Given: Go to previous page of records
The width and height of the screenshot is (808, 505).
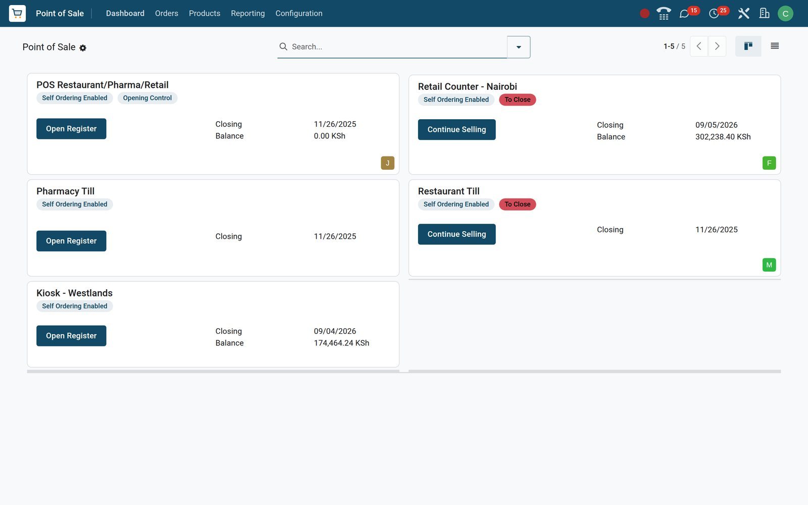Looking at the screenshot, I should click(x=699, y=46).
